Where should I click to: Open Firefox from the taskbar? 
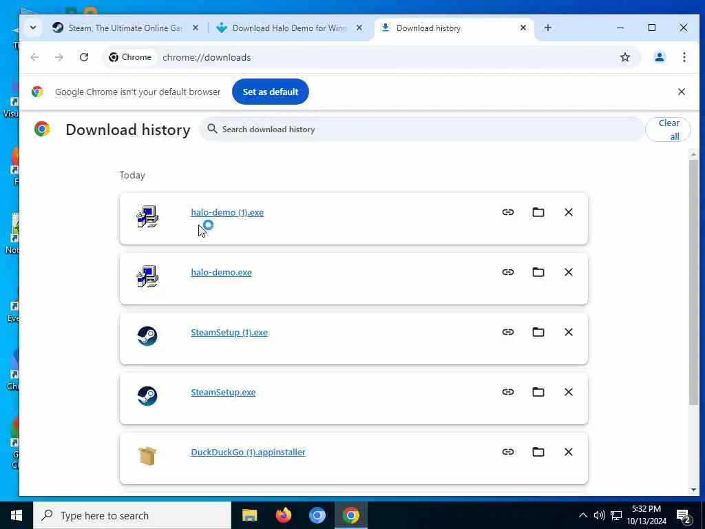pyautogui.click(x=283, y=515)
